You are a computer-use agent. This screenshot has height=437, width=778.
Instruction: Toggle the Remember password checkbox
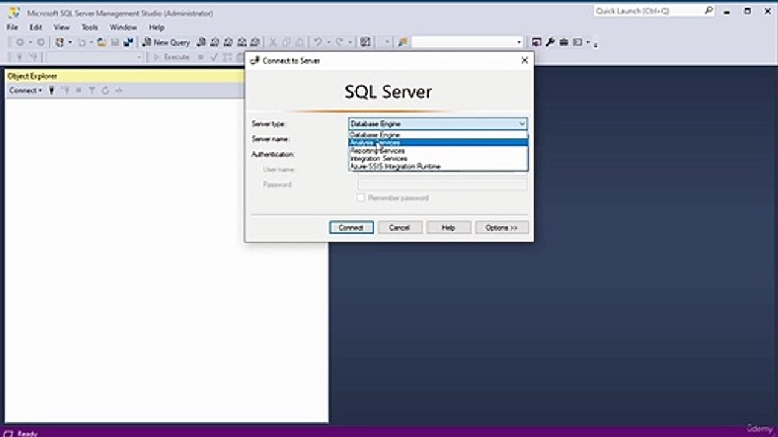[360, 198]
